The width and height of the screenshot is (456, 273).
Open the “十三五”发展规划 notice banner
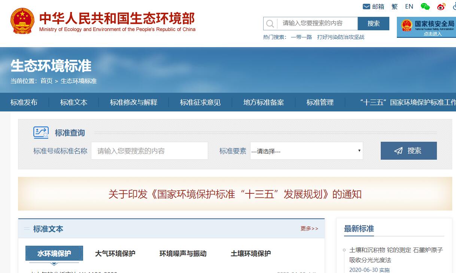point(235,194)
